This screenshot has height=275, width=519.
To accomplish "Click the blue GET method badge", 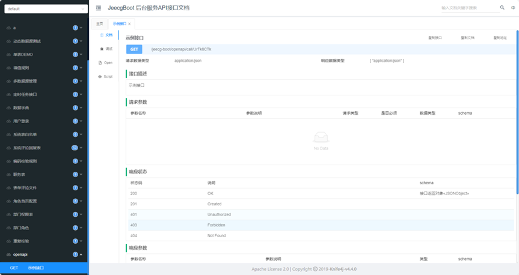I will pos(134,49).
